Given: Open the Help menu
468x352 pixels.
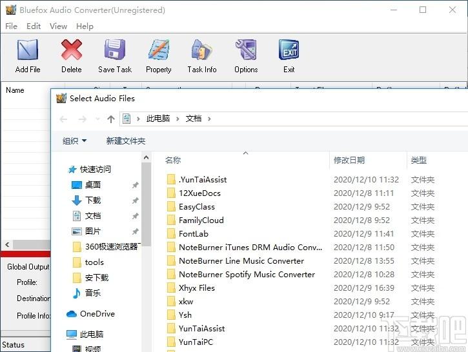Looking at the screenshot, I should (x=85, y=26).
